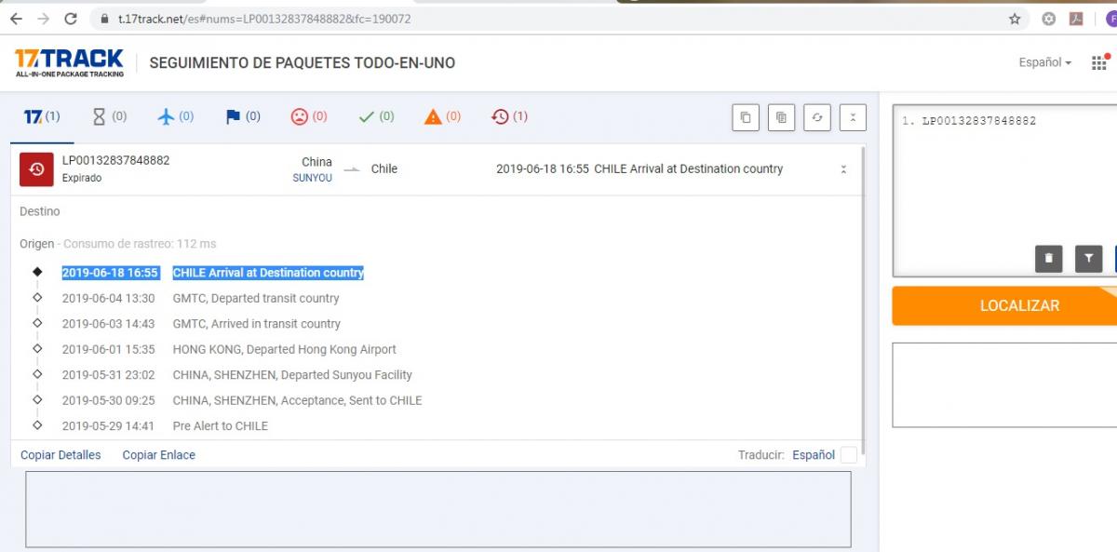Switch to the expired clock tab
This screenshot has height=552, width=1117.
(509, 116)
